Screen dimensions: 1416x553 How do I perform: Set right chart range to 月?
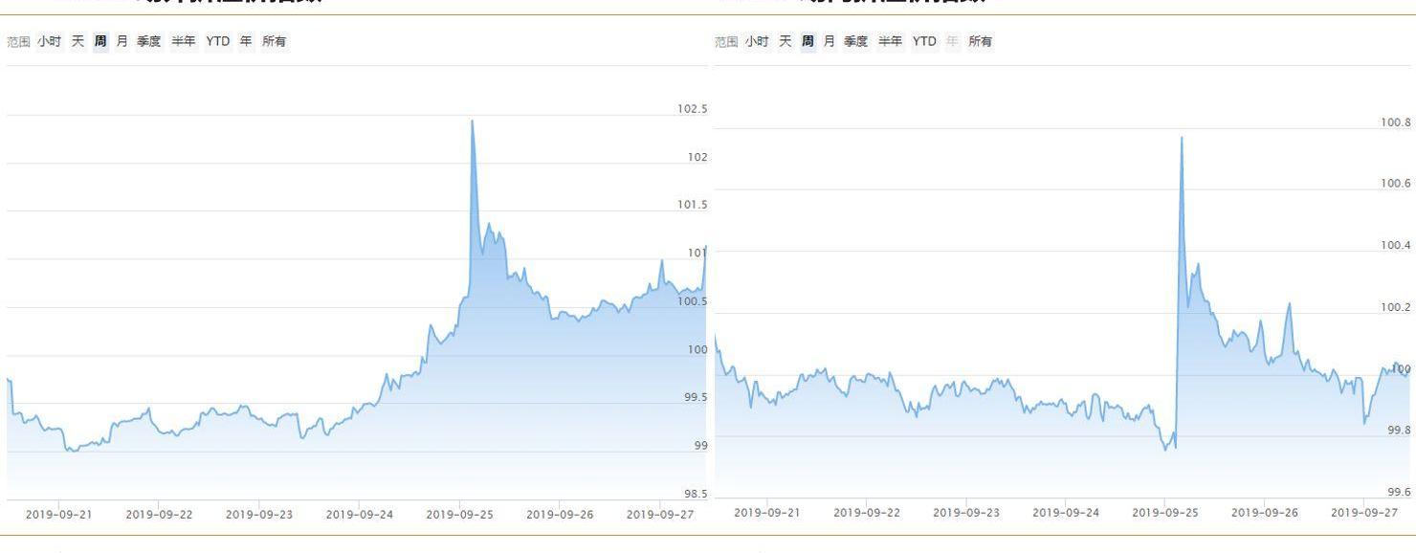click(x=830, y=41)
